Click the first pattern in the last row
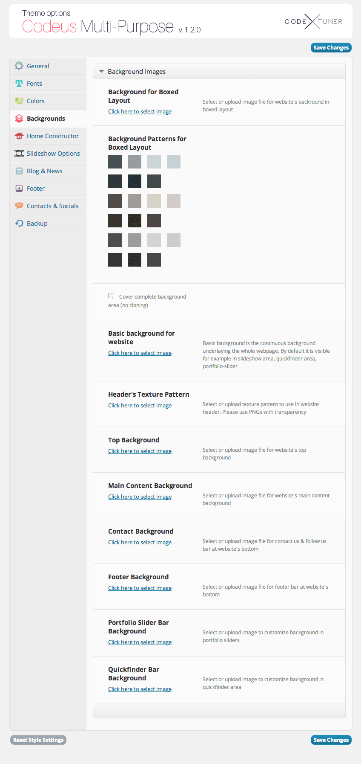 pos(115,260)
